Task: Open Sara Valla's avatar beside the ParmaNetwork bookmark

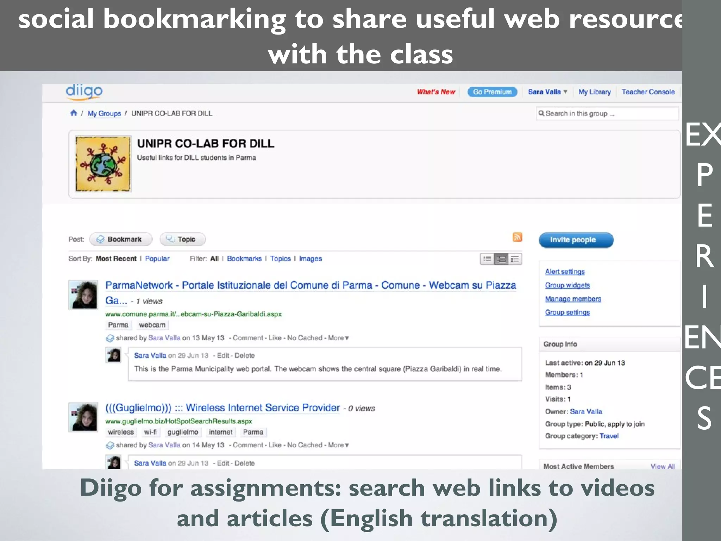Action: pos(83,295)
